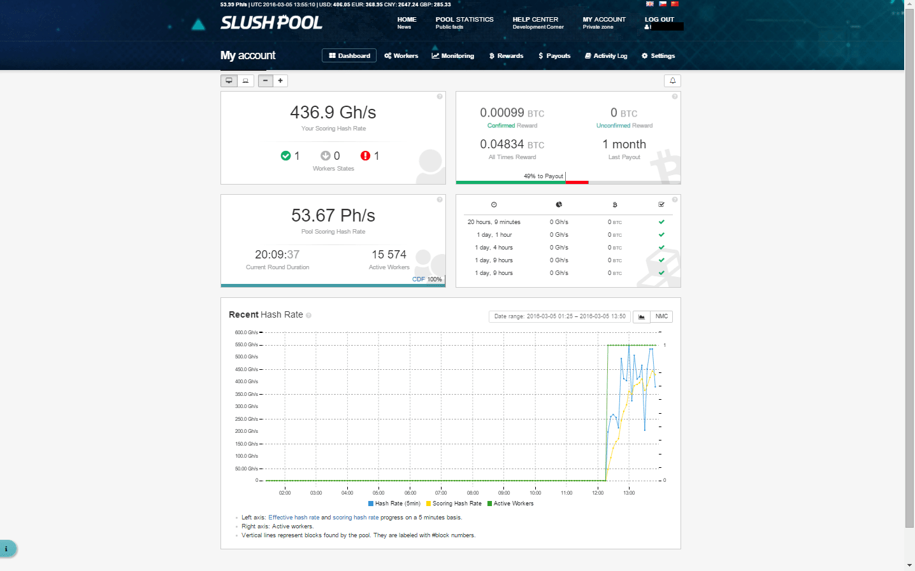Open the Dashboard tab

(349, 56)
